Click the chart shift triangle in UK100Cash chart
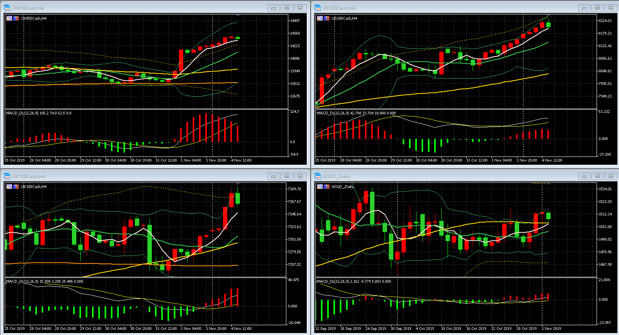 (238, 184)
